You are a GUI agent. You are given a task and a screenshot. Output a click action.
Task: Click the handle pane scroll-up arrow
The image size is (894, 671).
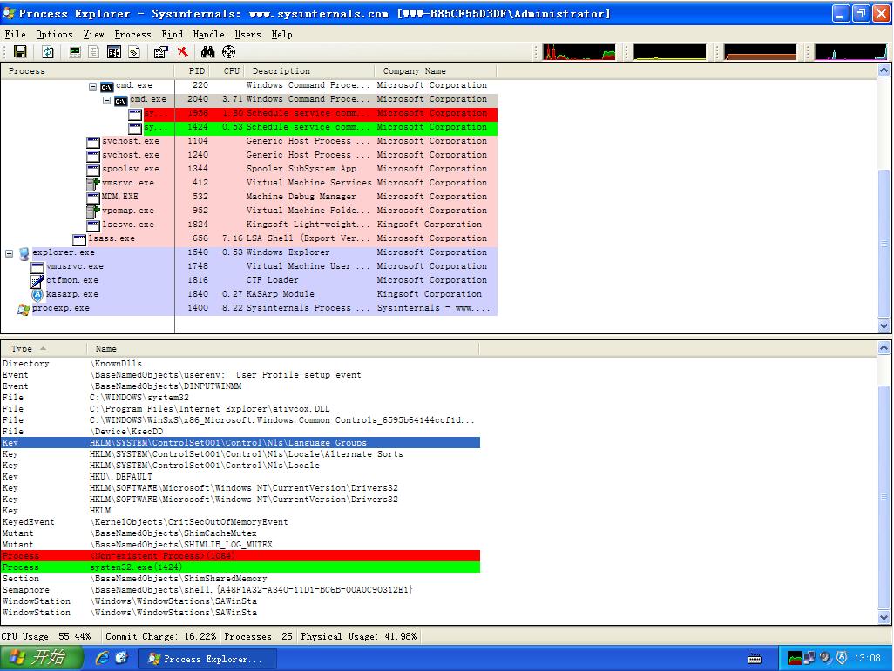[884, 348]
